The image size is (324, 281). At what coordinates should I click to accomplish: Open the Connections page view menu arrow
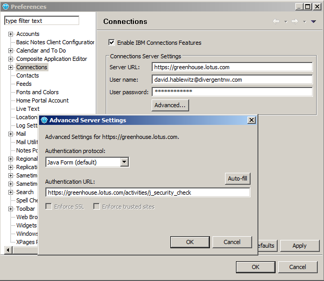(x=314, y=21)
